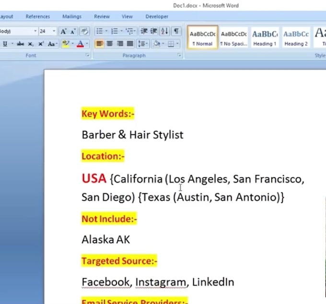This screenshot has height=304, width=326.
Task: Click the Clear Formatting icon
Action: coord(85,31)
